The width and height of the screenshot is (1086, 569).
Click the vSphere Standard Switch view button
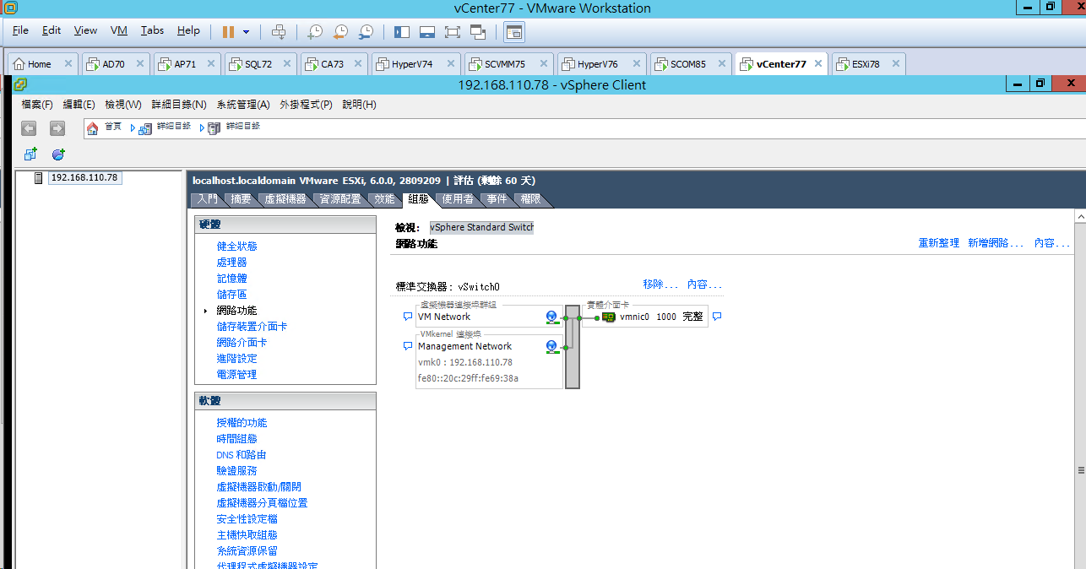point(481,227)
